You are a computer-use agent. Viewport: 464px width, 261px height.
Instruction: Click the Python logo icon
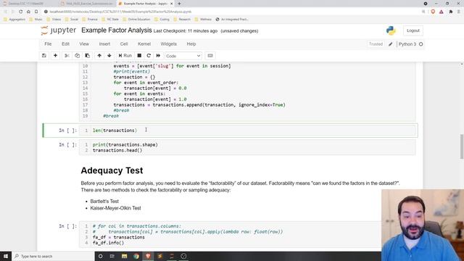[x=391, y=30]
